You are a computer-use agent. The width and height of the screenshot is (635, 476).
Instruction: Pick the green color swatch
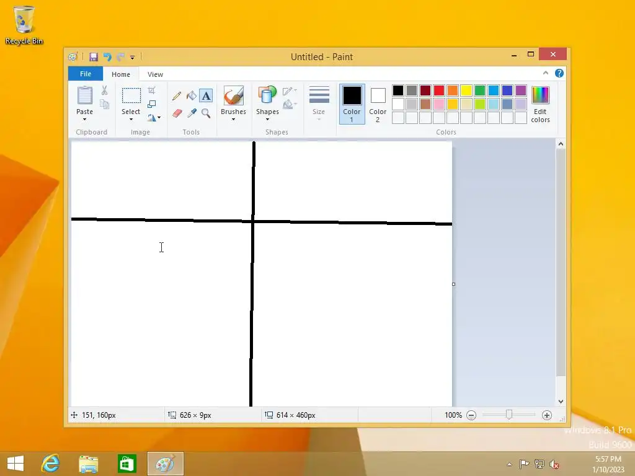coord(480,90)
